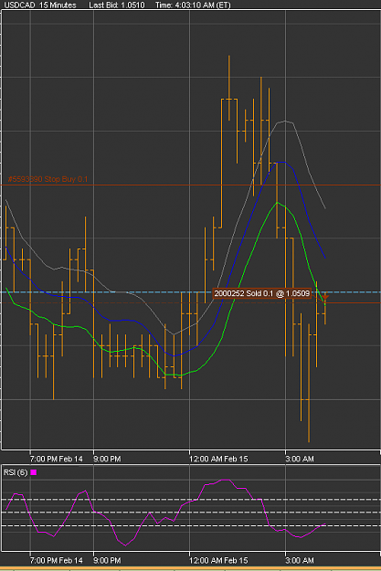Click 3:00 AM below the RSI panel

(300, 560)
